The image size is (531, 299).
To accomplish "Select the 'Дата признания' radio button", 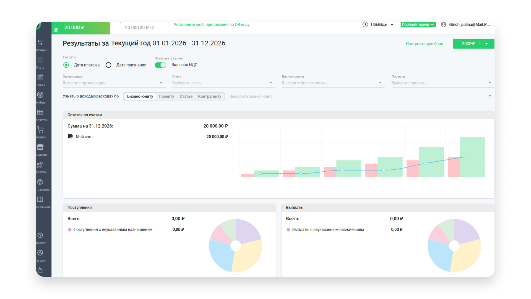I will [108, 65].
